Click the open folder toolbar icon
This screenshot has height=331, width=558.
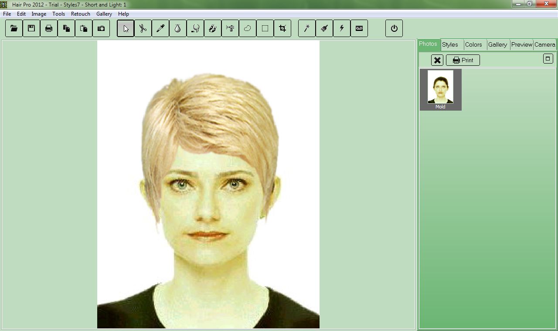[14, 28]
